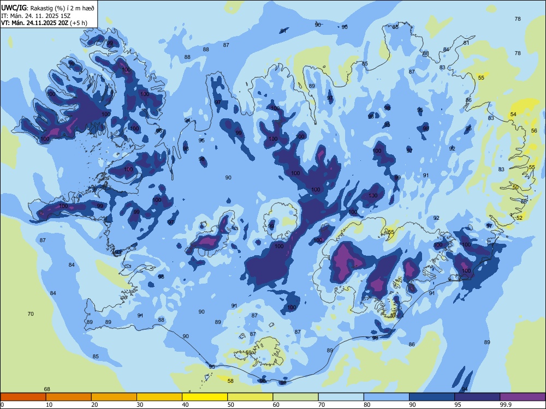The image size is (546, 409).
Task: Click the 'IT: Mán. 24. 11. 2025 15Z' line
Action: pyautogui.click(x=35, y=16)
